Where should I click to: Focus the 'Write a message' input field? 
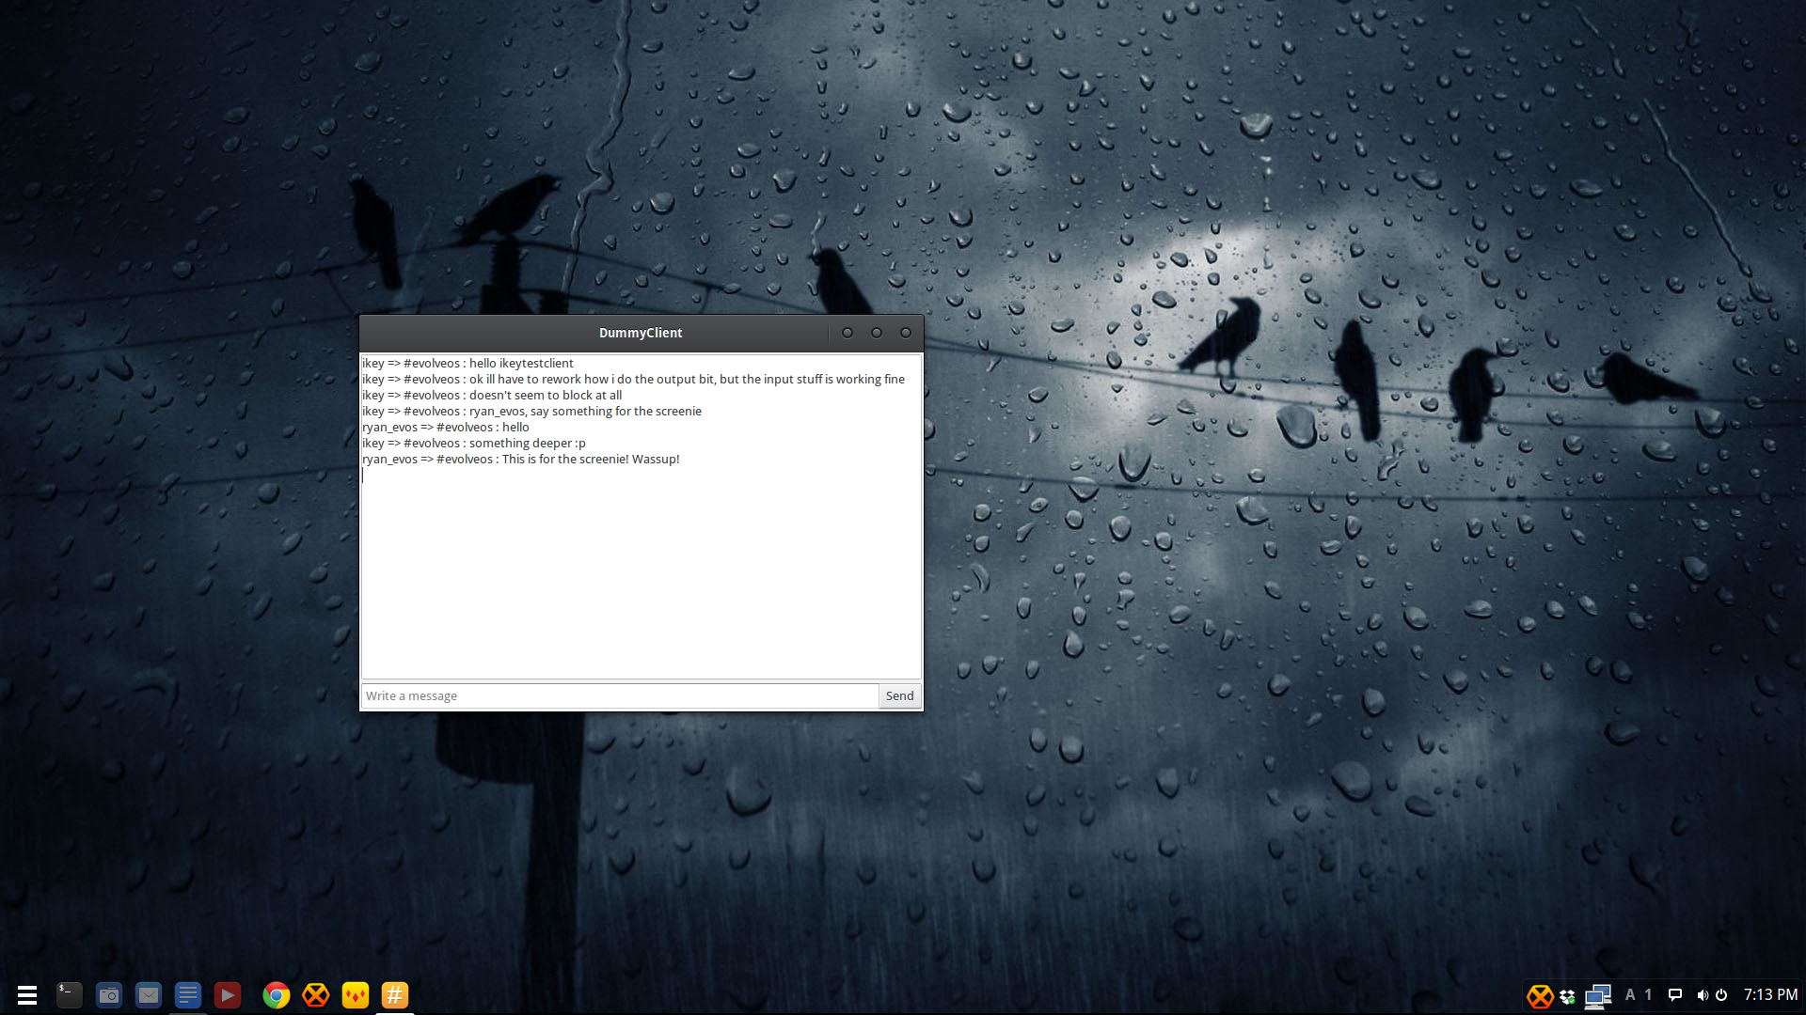point(620,695)
